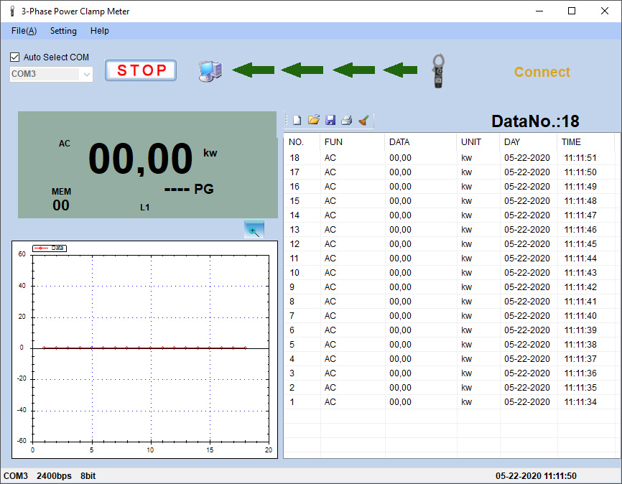Clear data with the broom icon
622x484 pixels.
[363, 121]
